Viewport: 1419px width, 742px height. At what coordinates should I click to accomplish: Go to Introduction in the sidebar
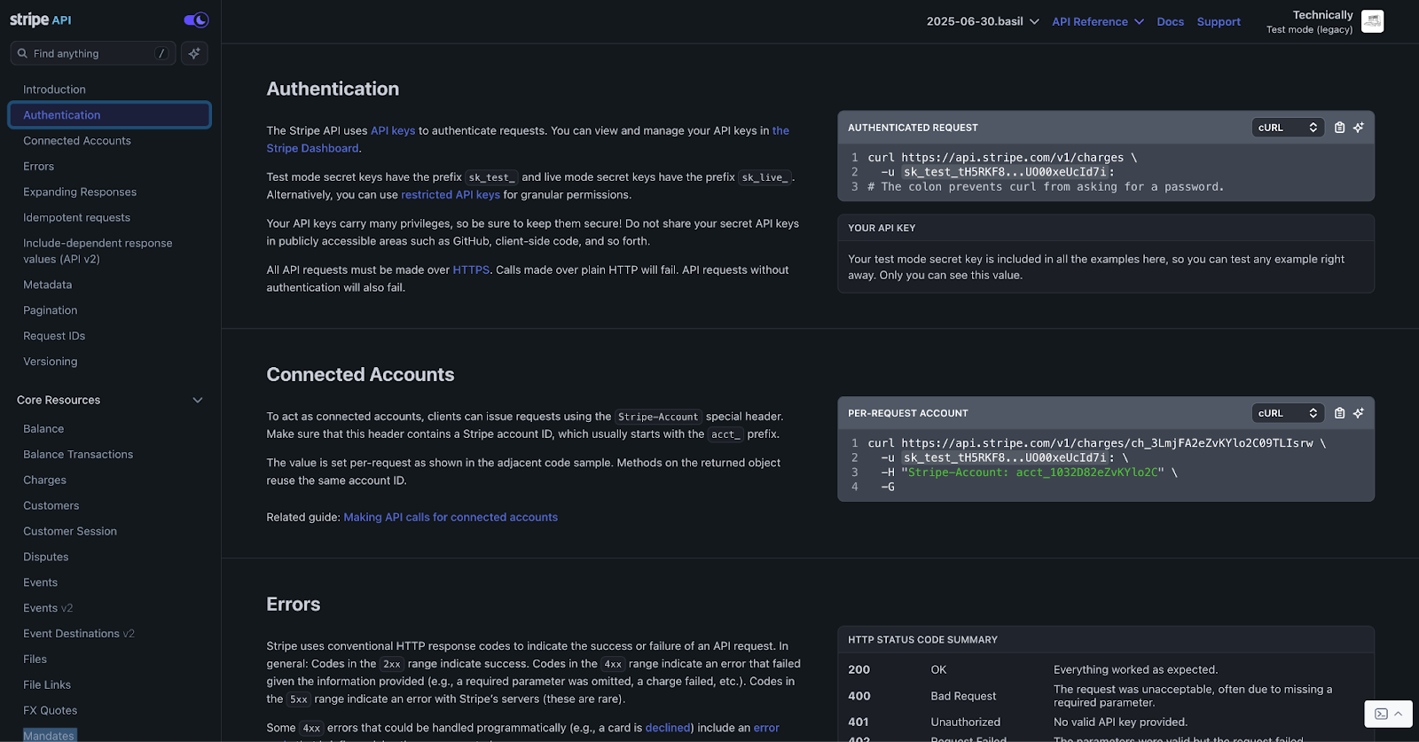[x=54, y=90]
